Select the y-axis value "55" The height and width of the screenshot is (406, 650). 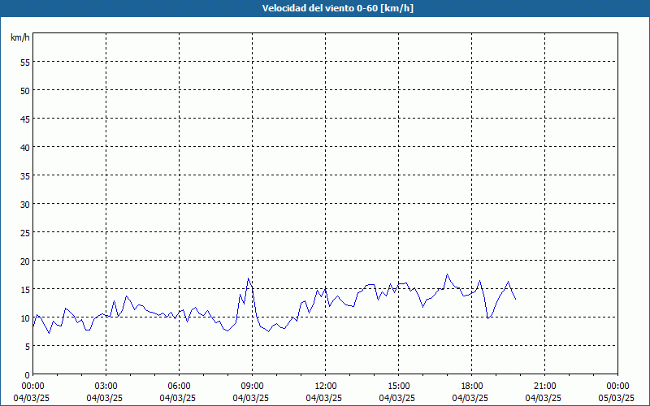click(25, 63)
